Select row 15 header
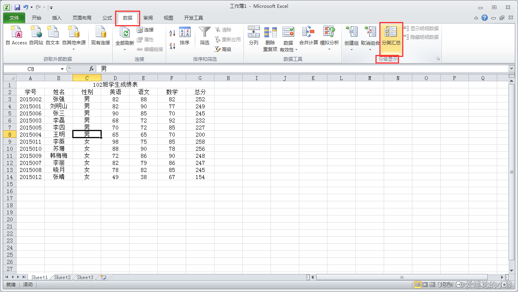This screenshot has height=292, width=518. point(9,184)
